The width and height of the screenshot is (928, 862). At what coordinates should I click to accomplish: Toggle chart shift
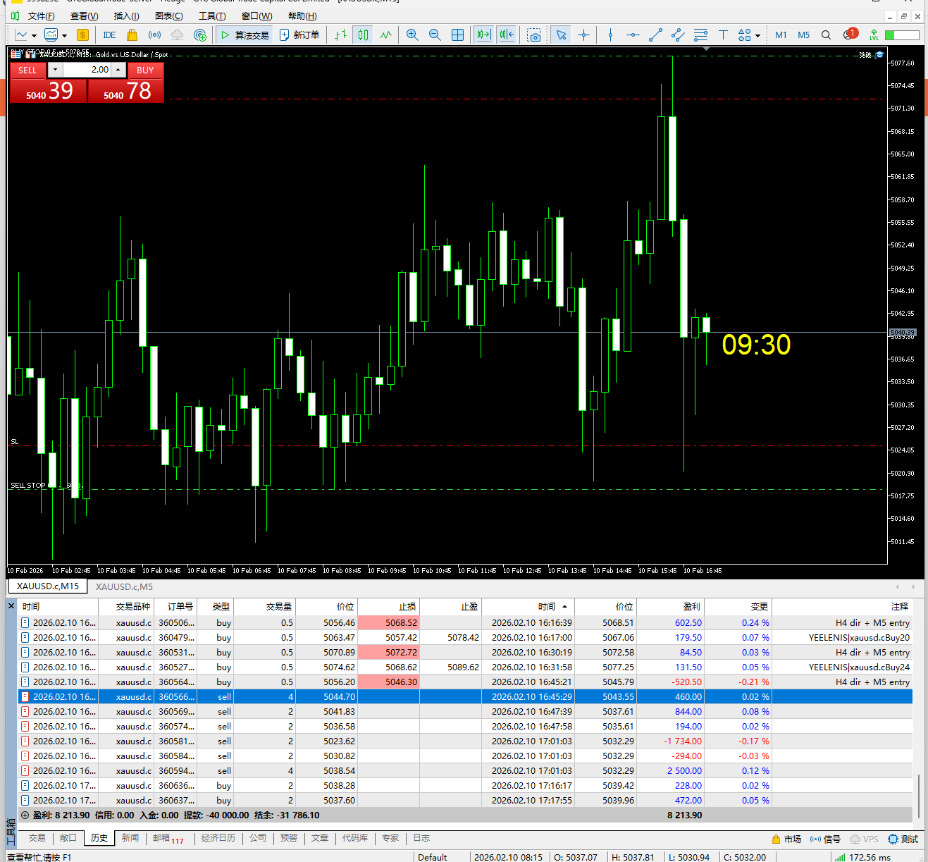point(506,35)
